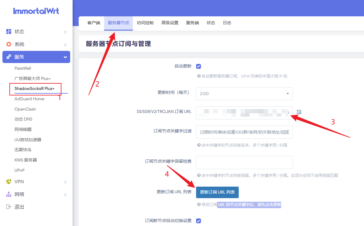The image size is (364, 226).
Task: Click the Network topology icon in sidebar
Action: (9, 194)
